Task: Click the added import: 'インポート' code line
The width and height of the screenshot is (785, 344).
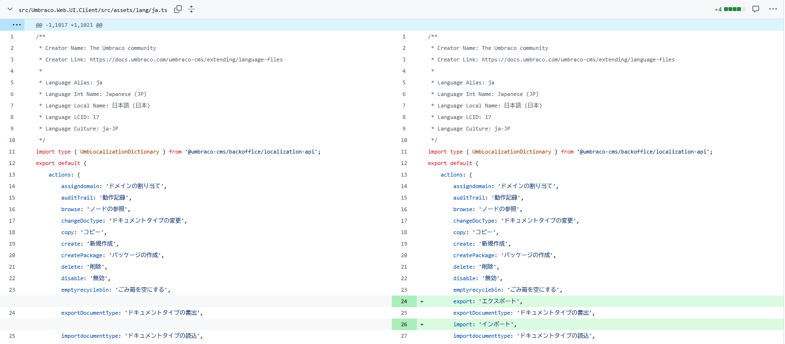Action: [x=484, y=324]
